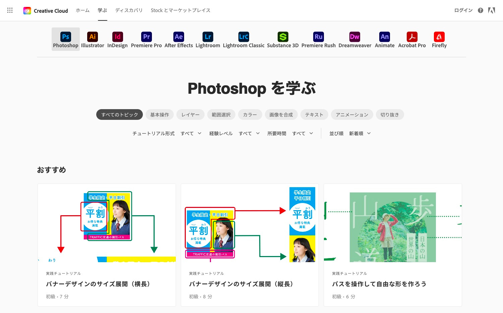Select the InDesign app icon

117,37
